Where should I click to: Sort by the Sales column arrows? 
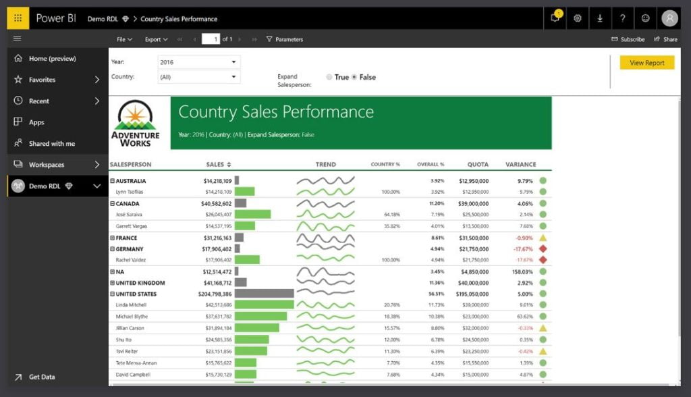[x=229, y=165]
